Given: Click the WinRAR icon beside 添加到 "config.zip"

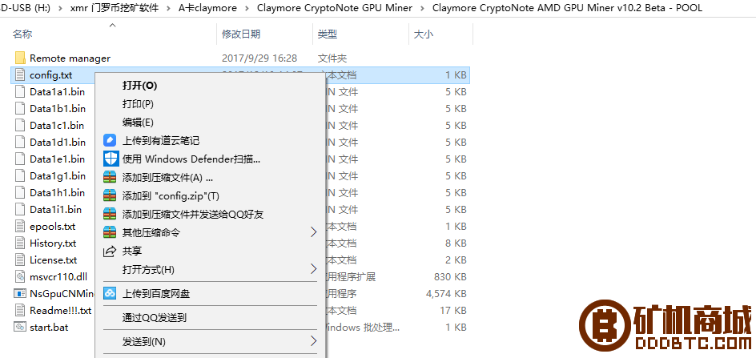Looking at the screenshot, I should [x=110, y=195].
